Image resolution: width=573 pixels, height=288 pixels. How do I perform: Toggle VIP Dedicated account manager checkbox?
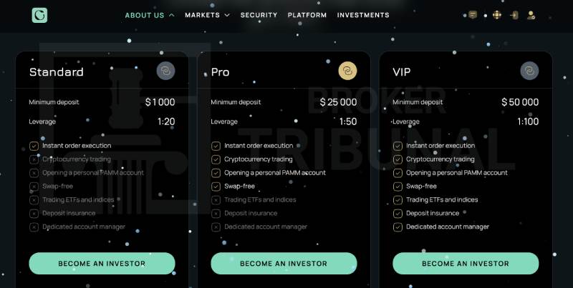(398, 227)
